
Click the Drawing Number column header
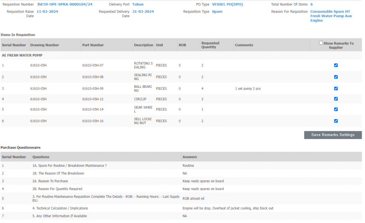45,45
